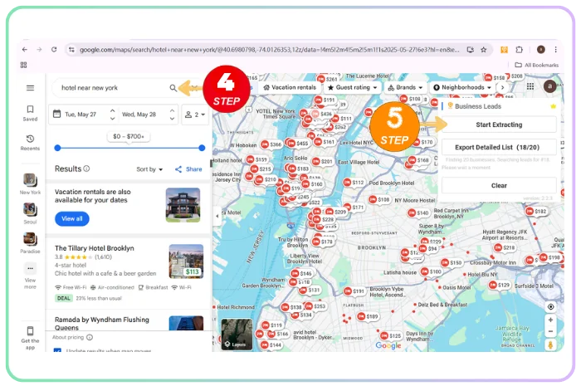Open the Google apps grid icon
This screenshot has height=391, width=581.
530,86
